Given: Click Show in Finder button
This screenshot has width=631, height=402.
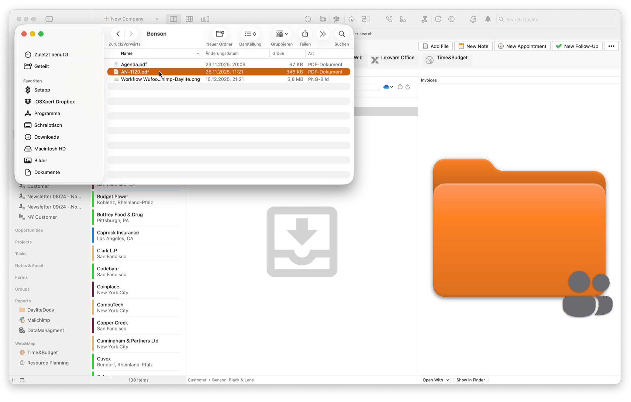Looking at the screenshot, I should 470,380.
